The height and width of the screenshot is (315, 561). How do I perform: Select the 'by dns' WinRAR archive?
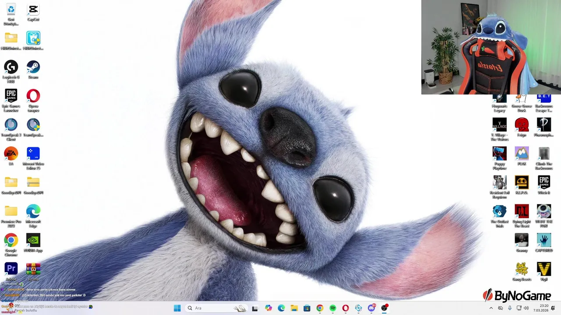(33, 272)
